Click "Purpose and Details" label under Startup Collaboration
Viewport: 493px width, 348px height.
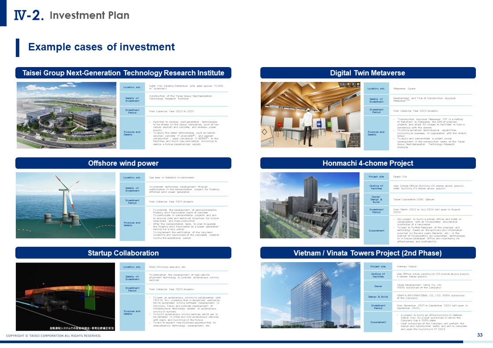132,312
